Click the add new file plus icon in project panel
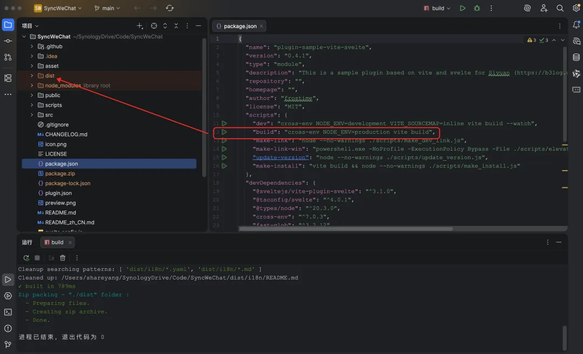The image size is (583, 354). tap(140, 26)
